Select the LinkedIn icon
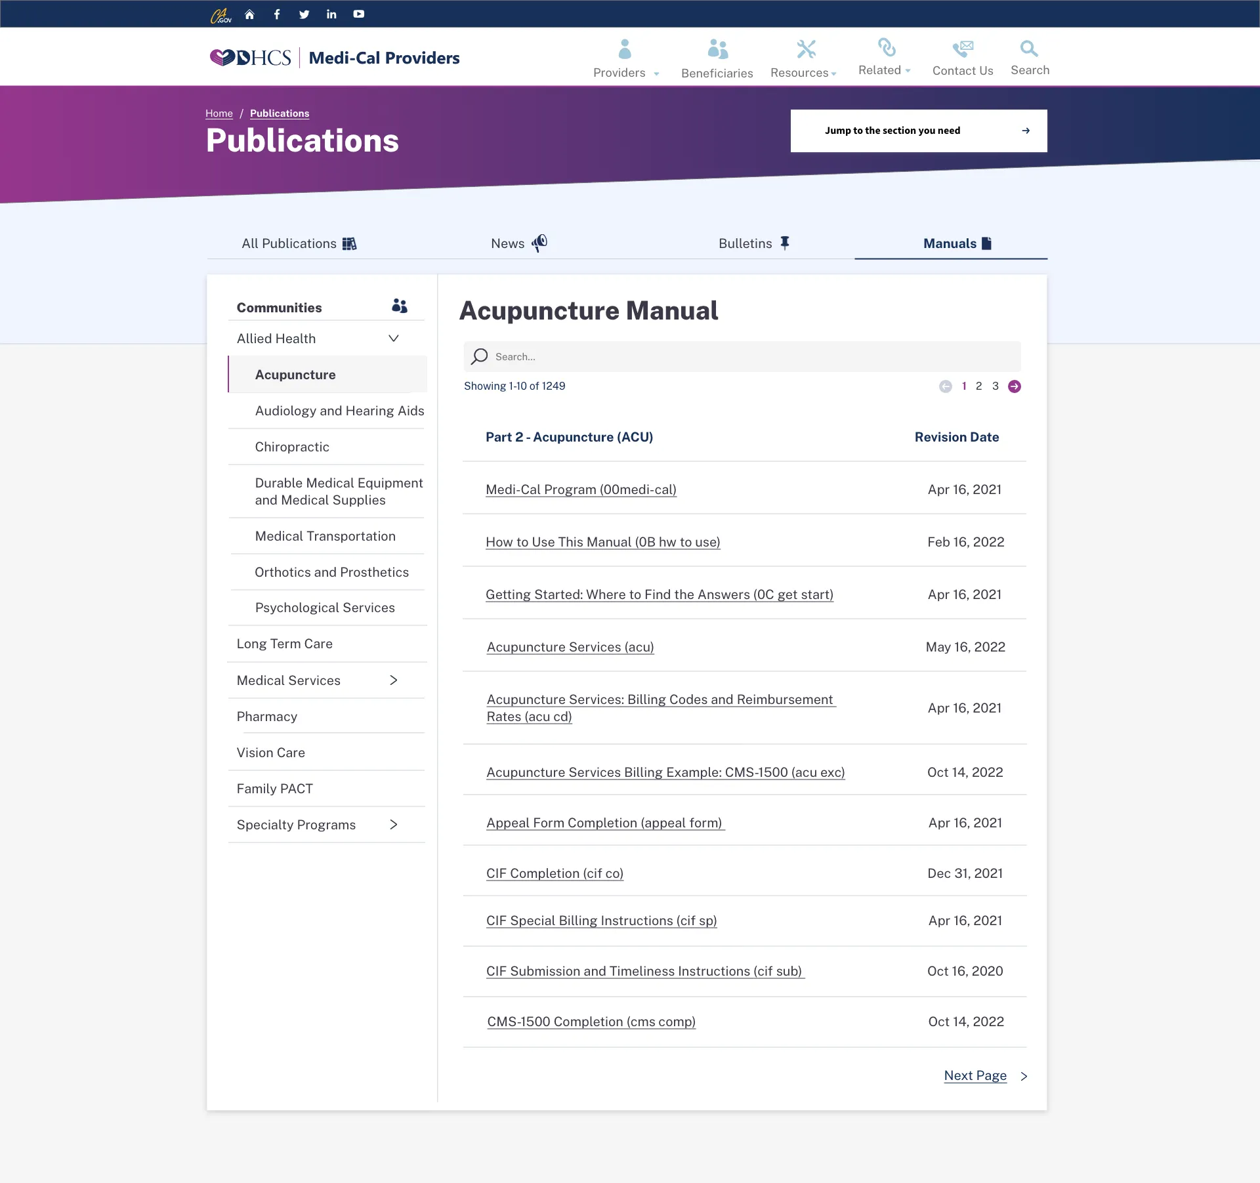Viewport: 1260px width, 1183px height. click(331, 13)
